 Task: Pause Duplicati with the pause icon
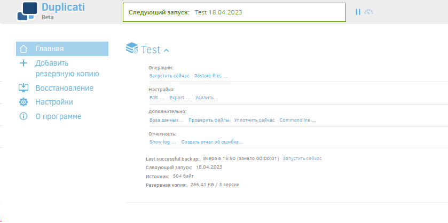coord(358,12)
